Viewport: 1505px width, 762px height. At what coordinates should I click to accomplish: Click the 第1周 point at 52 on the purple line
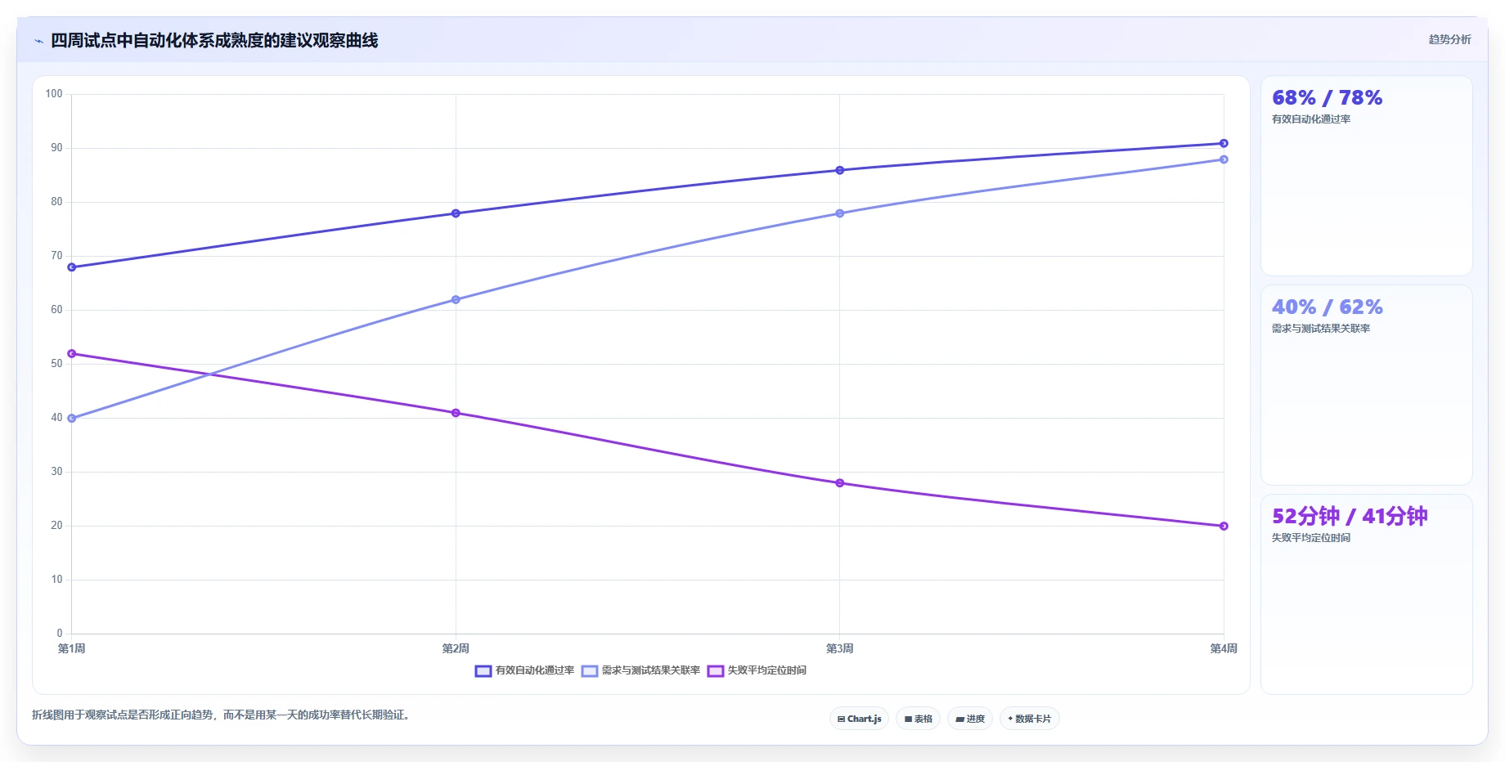click(72, 354)
